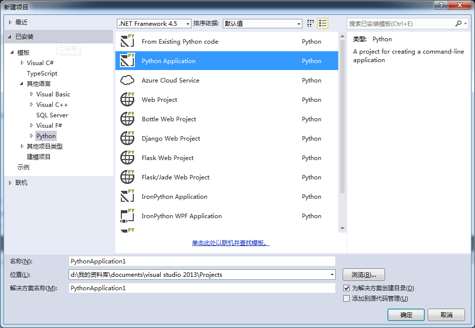The width and height of the screenshot is (475, 328).
Task: Click the Python label in the Web Project row
Action: click(311, 99)
